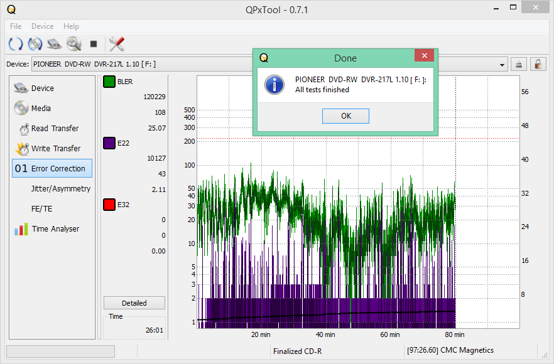Click the rescan devices refresh icon
554x364 pixels.
[15, 44]
